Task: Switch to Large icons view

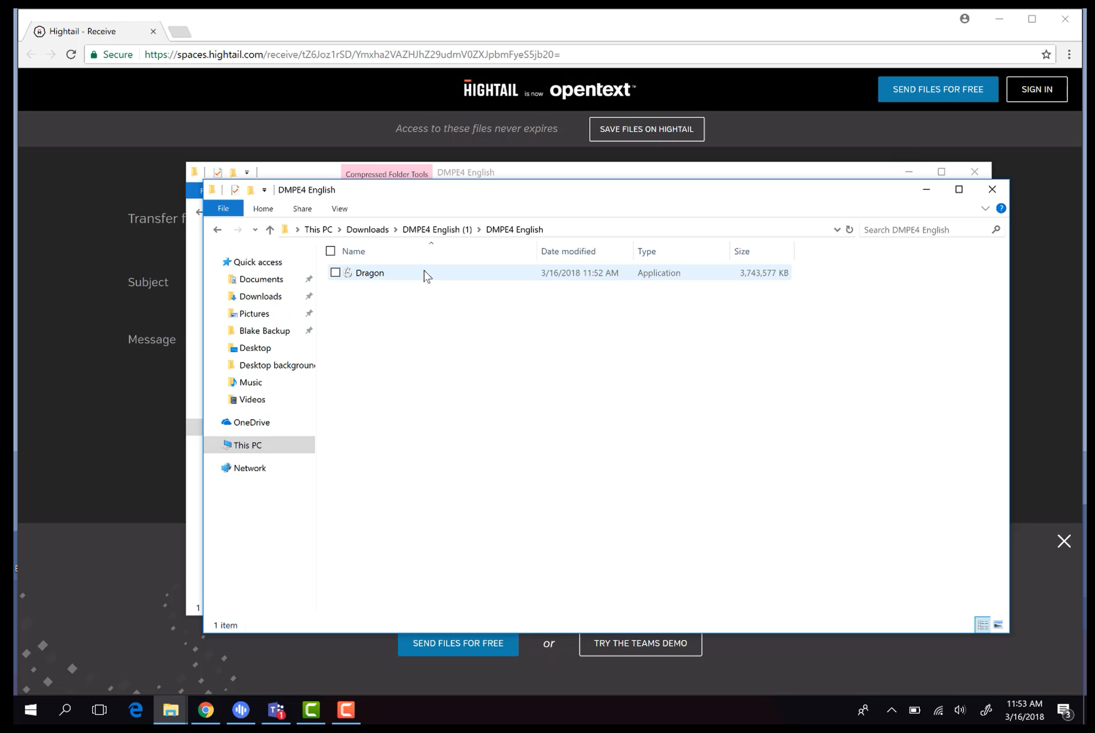Action: [x=998, y=624]
